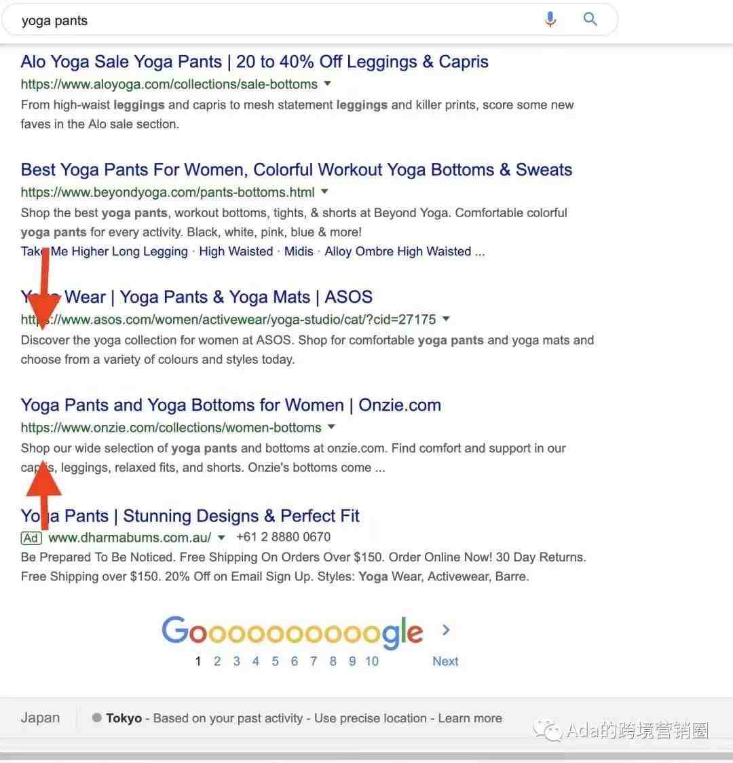Screen dimensions: 733x763
Task: Click the Next page link
Action: pyautogui.click(x=445, y=661)
